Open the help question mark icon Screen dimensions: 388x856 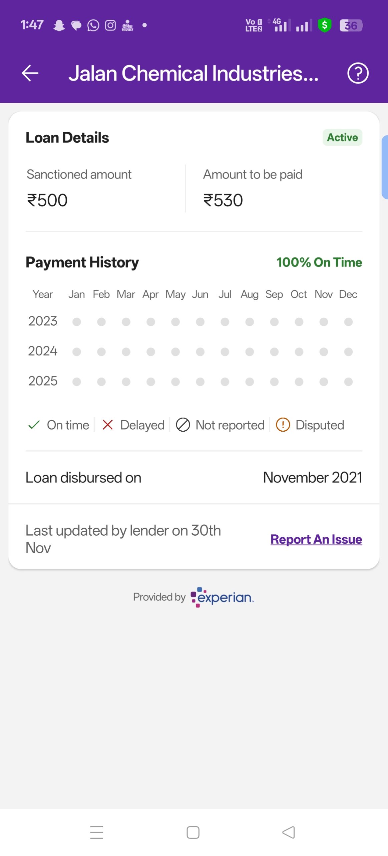click(x=358, y=73)
